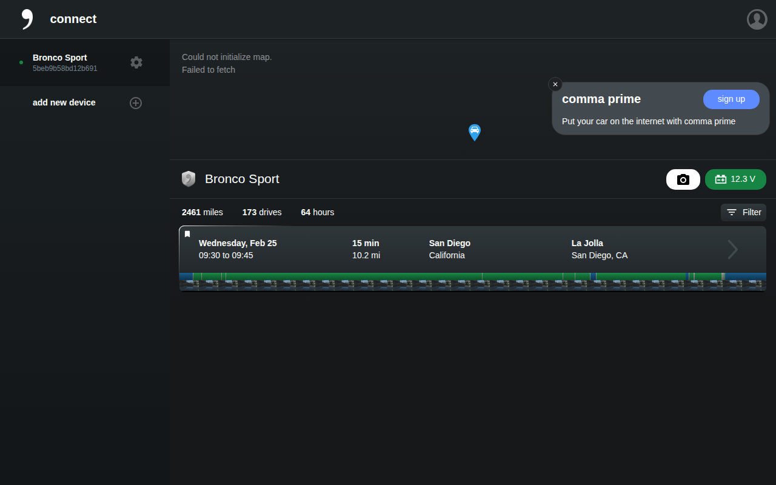The image size is (776, 485).
Task: Click the 12.3 V battery status button
Action: point(735,179)
